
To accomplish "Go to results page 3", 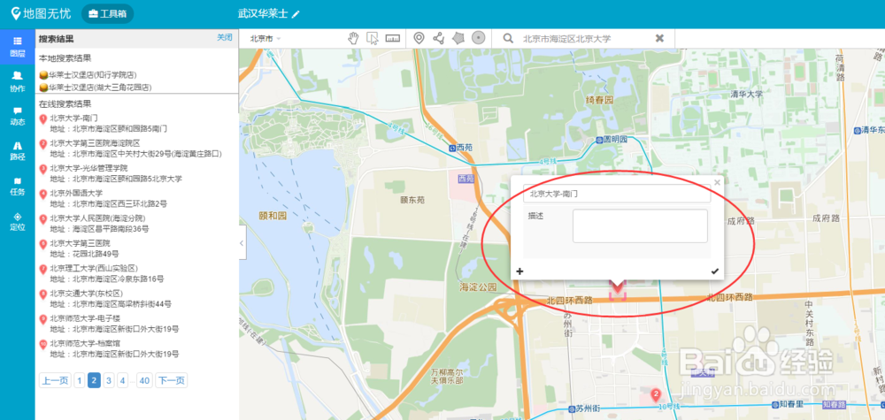I will (108, 380).
